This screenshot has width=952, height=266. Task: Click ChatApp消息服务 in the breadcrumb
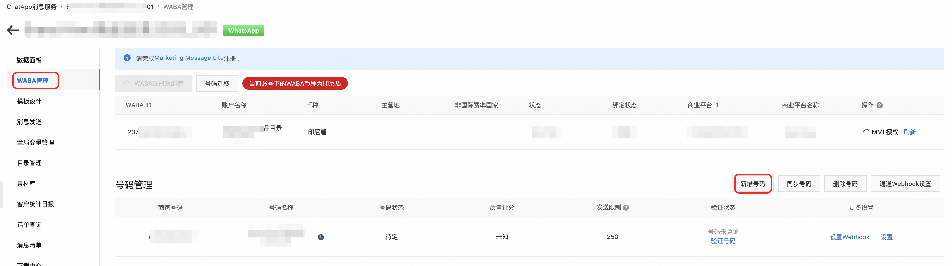pos(32,7)
